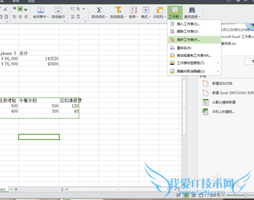Click the page break preview icon in status bar
The height and width of the screenshot is (200, 254).
coord(194,195)
